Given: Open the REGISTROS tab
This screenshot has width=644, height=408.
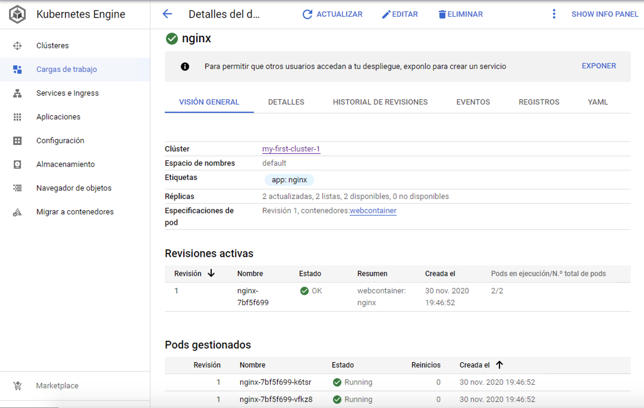Looking at the screenshot, I should pyautogui.click(x=539, y=102).
